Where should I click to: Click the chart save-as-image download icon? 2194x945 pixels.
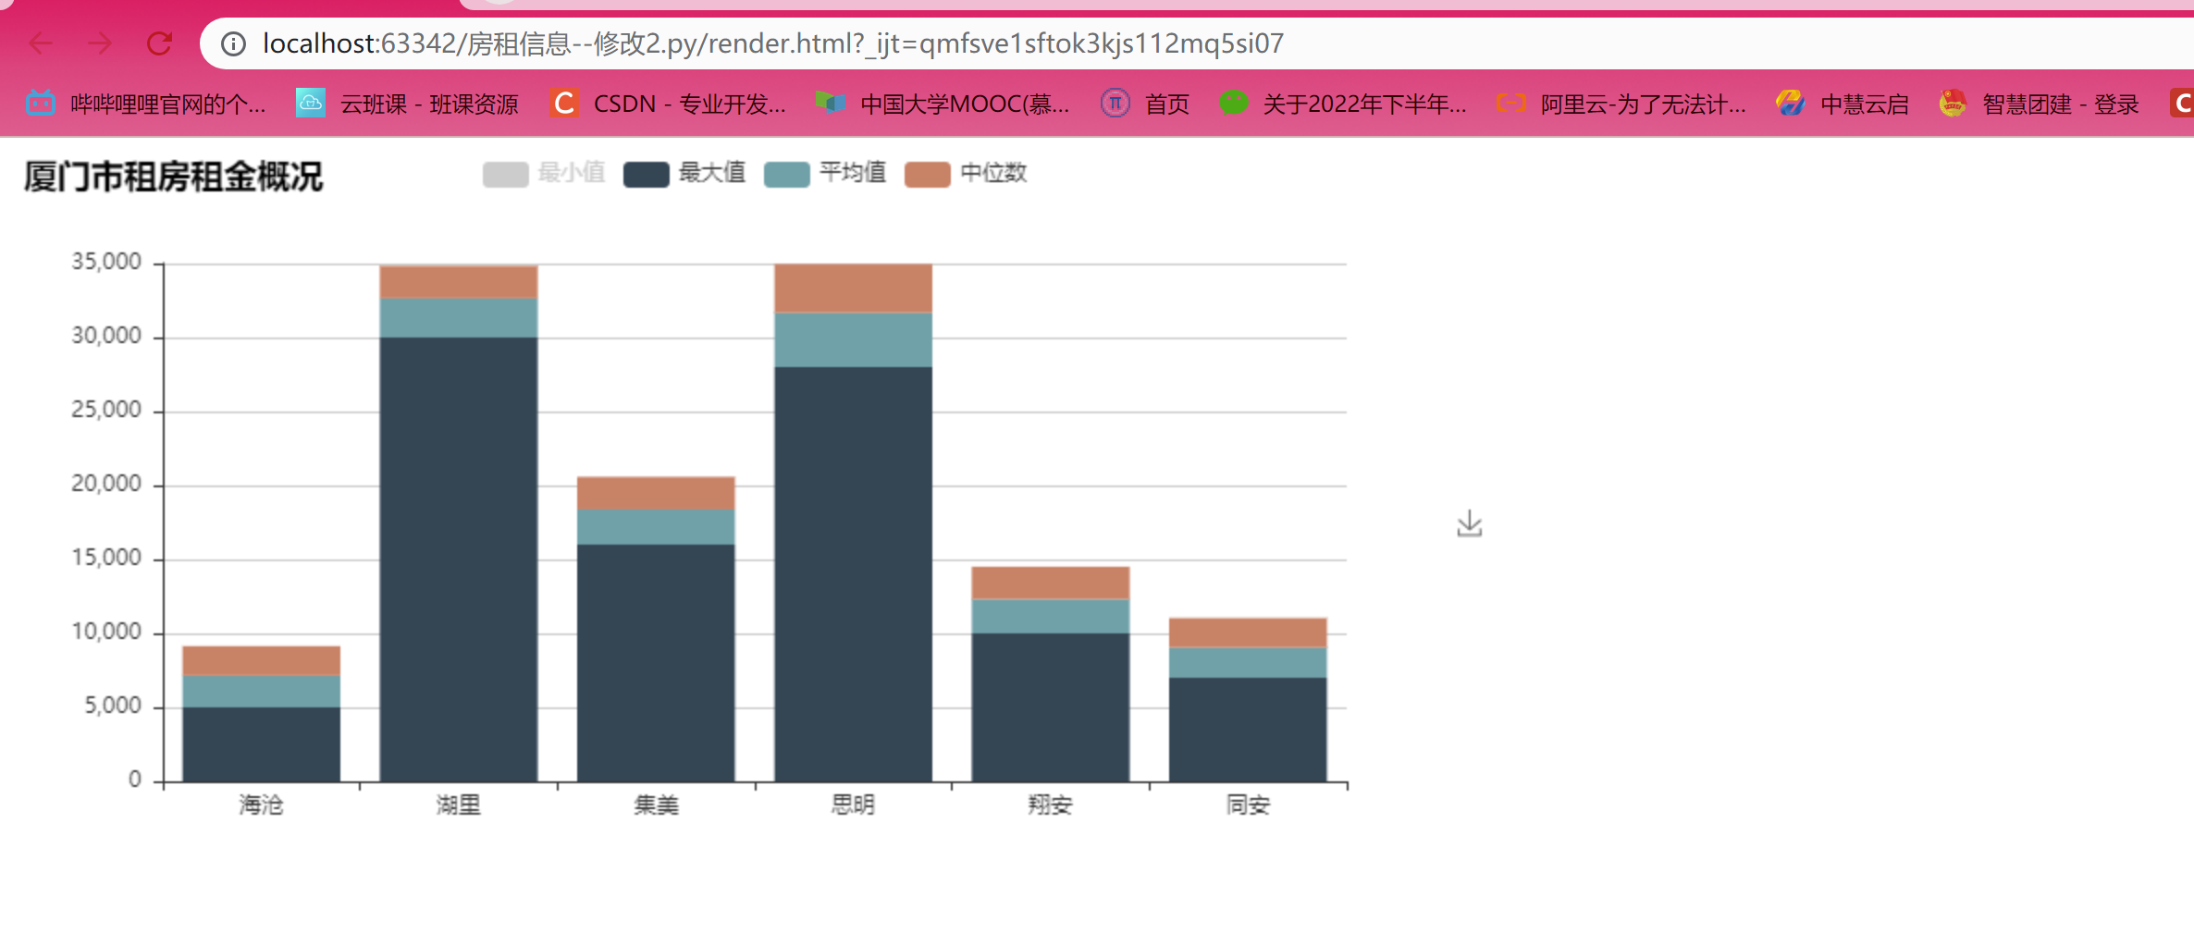click(x=1470, y=524)
